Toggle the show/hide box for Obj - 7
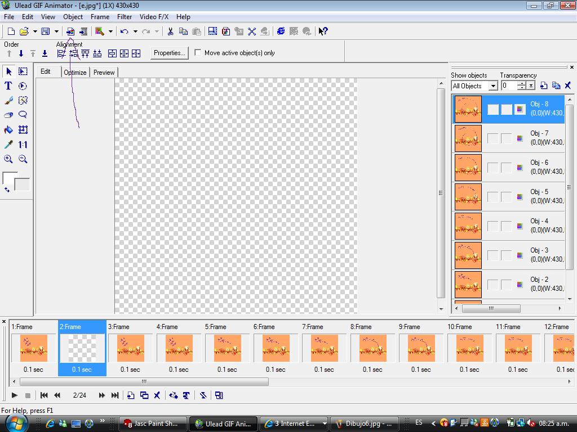Screen dimensions: 577x432 tap(492, 138)
